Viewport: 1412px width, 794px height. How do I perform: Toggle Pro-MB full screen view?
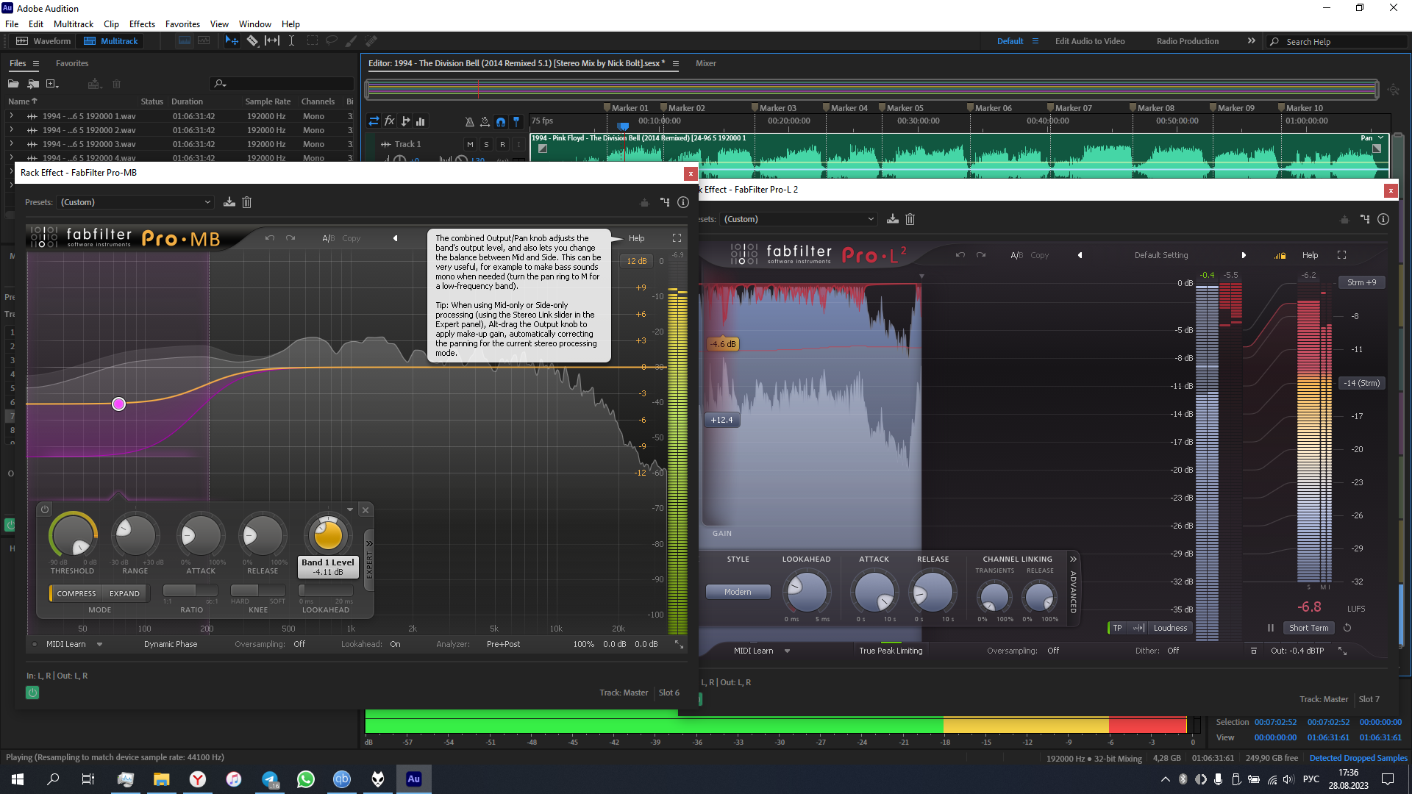[x=677, y=238]
